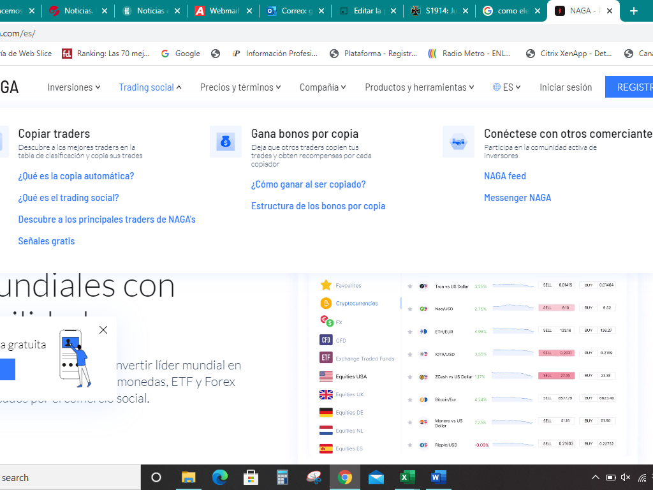Select the Equities NL flag

click(326, 431)
